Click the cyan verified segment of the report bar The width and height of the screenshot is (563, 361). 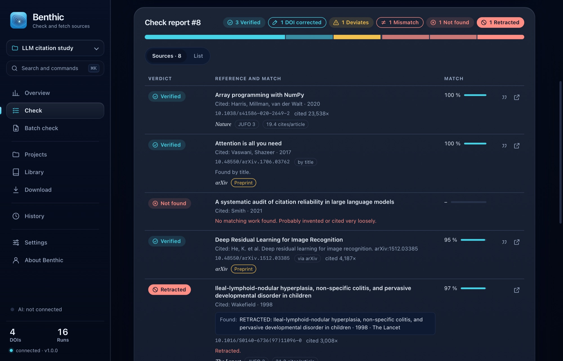coord(215,37)
